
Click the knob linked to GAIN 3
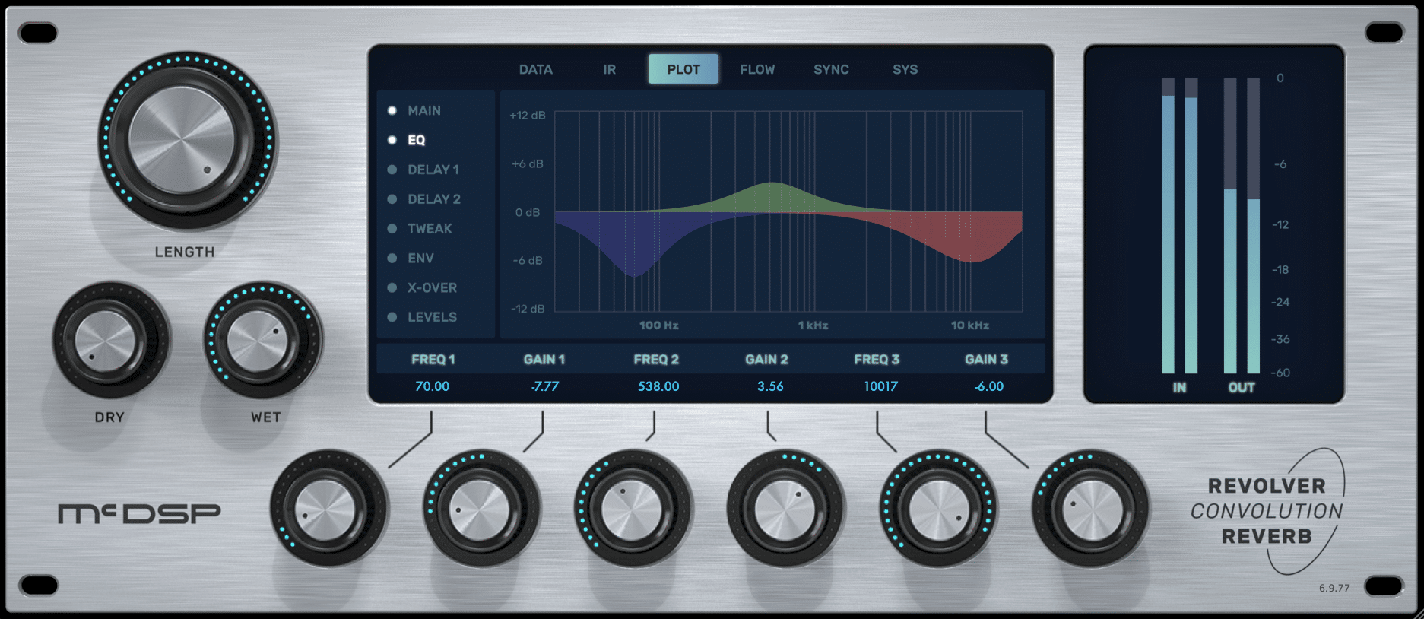1091,509
